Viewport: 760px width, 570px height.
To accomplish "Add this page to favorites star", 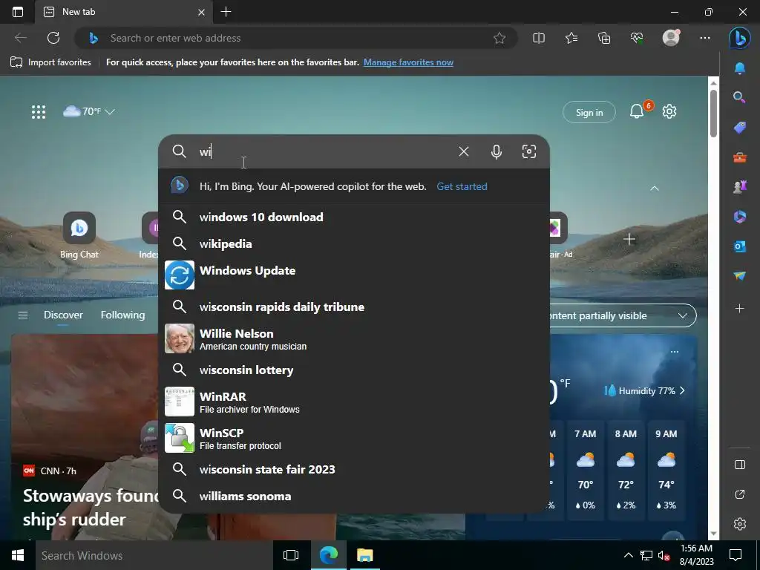I will click(499, 38).
